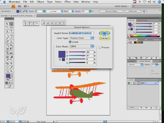164x123 pixels.
Task: Select the black arrow Selection tool
Action: (x=7, y=24)
